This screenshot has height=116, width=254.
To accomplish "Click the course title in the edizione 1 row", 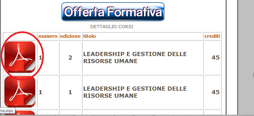I will 135,92.
